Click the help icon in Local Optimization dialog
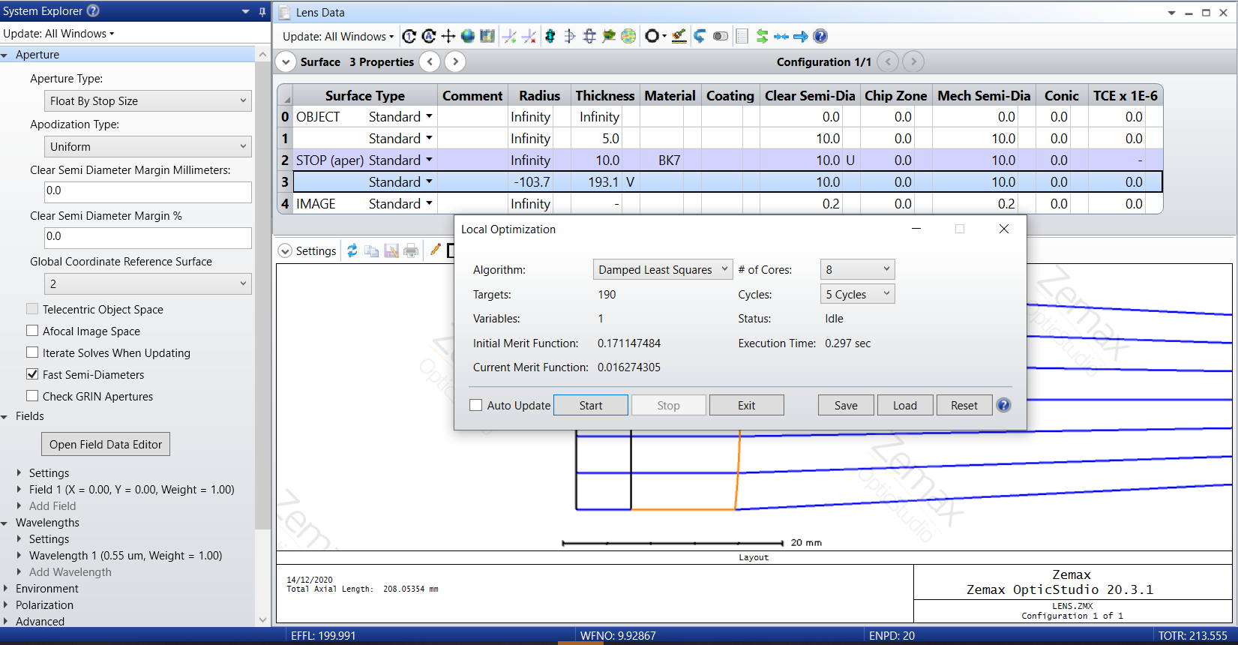 pos(1003,405)
